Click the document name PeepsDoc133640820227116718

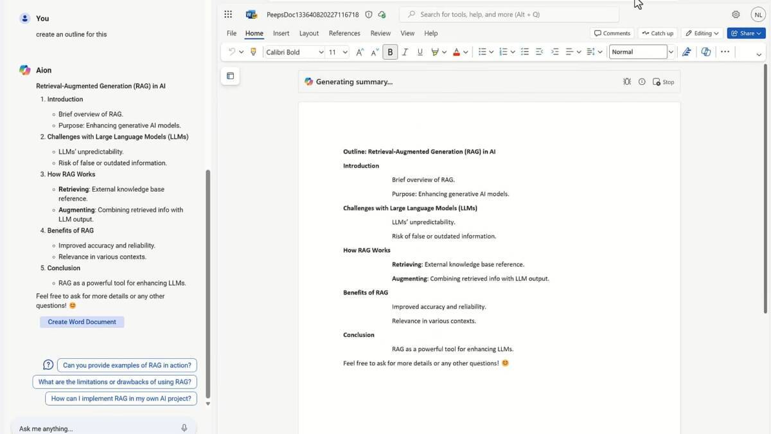pyautogui.click(x=313, y=14)
